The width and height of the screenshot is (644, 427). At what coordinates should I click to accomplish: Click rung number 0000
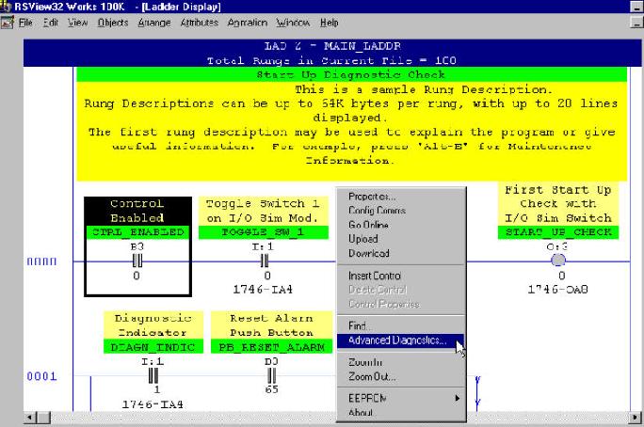[x=41, y=261]
